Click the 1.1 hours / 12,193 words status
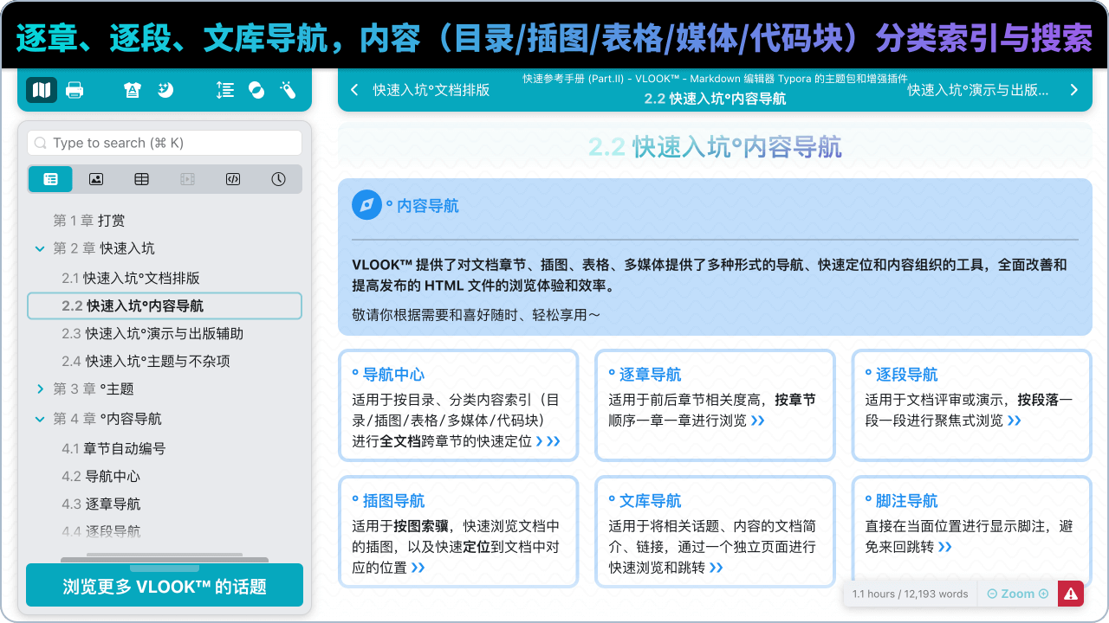The image size is (1109, 623). click(x=910, y=594)
